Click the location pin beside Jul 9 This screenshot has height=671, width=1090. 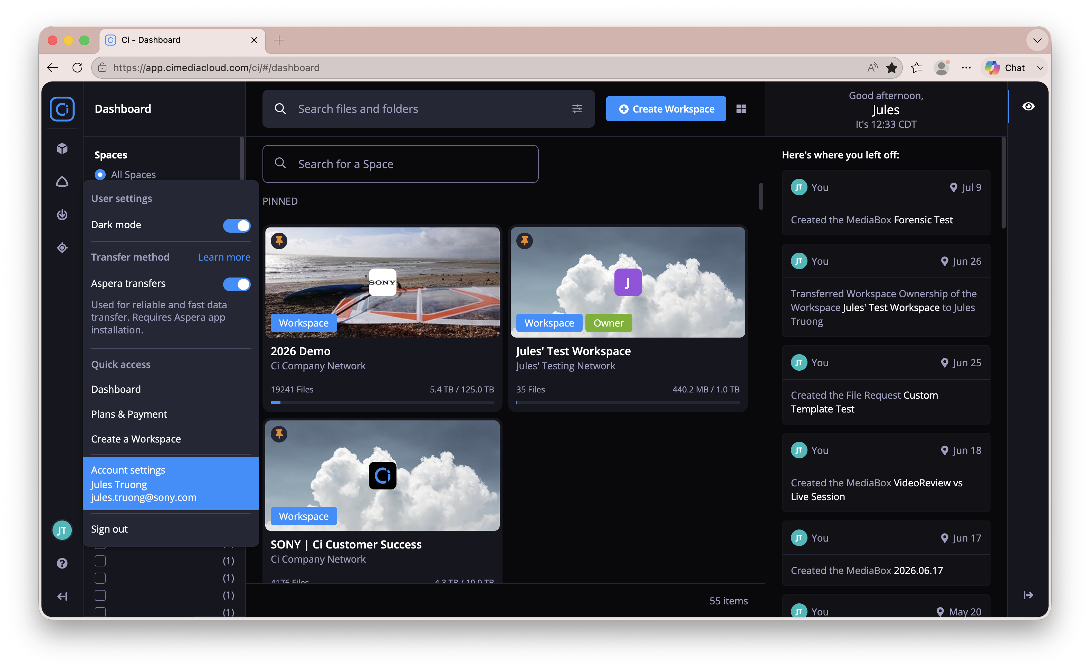[x=953, y=187]
